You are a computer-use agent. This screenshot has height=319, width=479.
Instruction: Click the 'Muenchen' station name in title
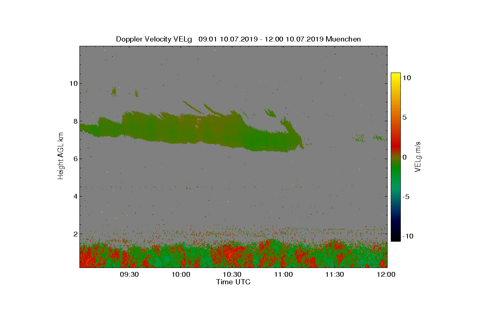[343, 39]
